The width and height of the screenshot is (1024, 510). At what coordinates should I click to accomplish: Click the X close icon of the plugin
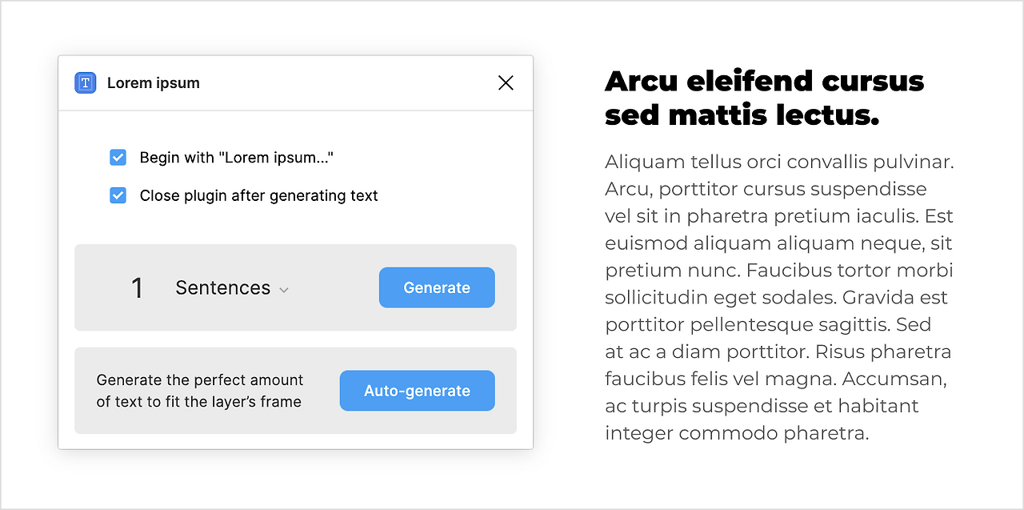click(506, 82)
